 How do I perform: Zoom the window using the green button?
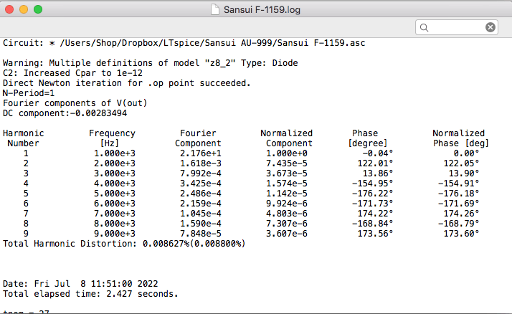pyautogui.click(x=38, y=9)
